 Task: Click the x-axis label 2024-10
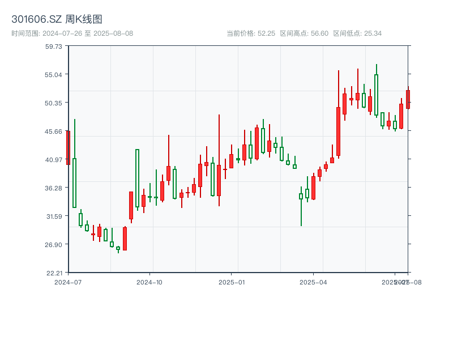pos(149,282)
